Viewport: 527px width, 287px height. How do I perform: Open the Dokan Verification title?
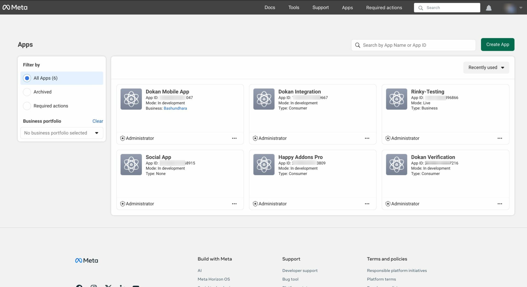tap(433, 157)
